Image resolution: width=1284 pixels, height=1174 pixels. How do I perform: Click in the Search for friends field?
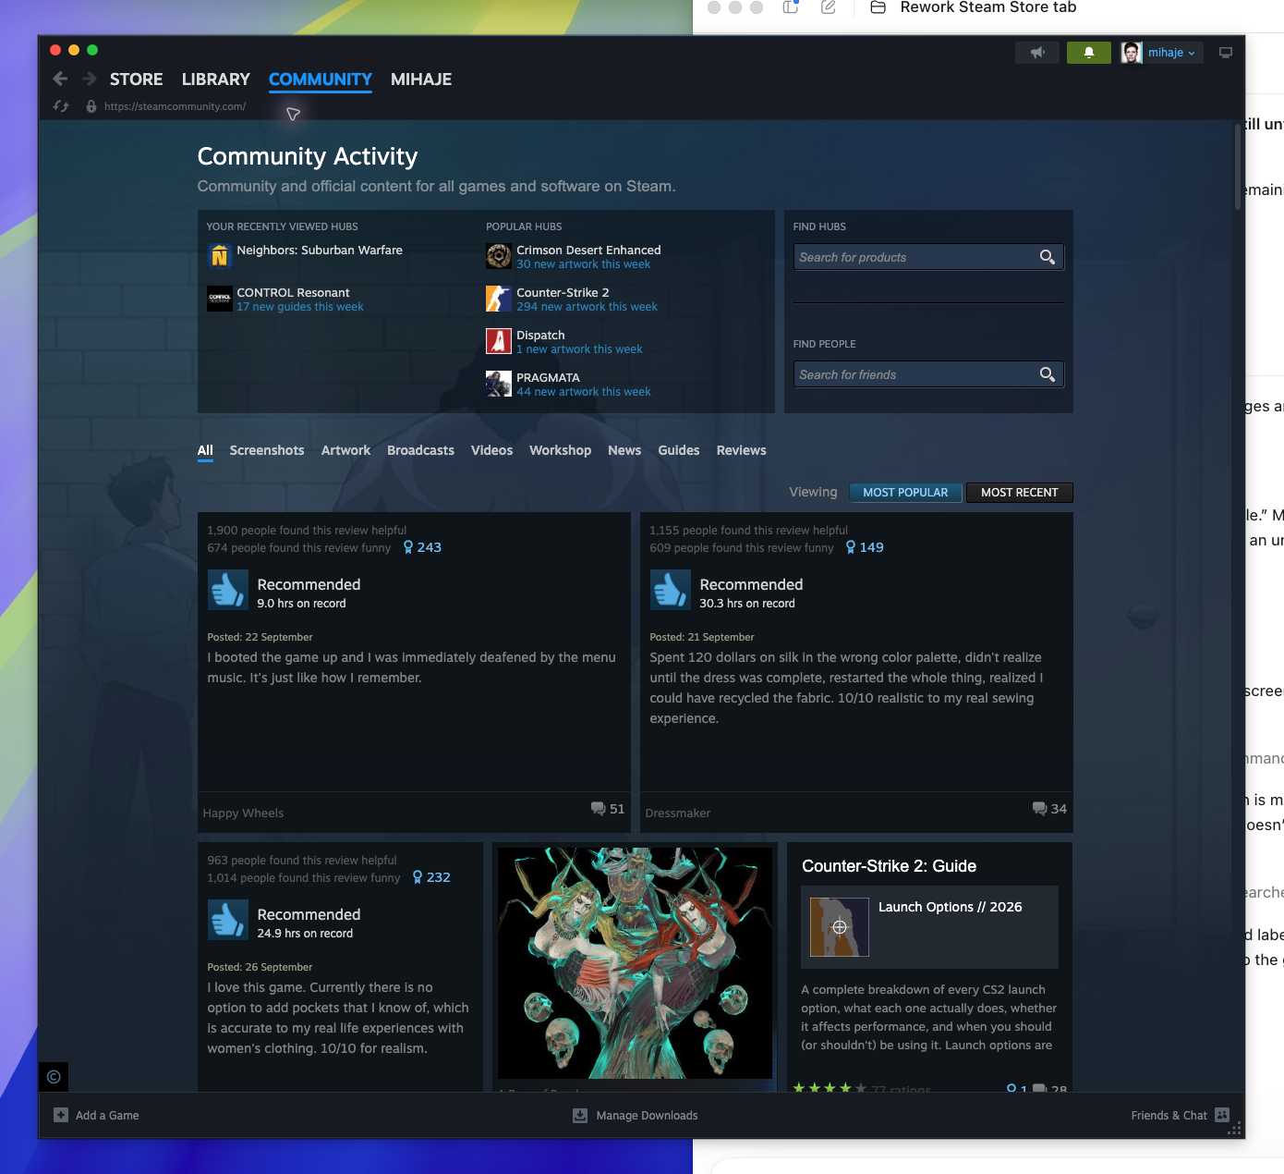point(929,374)
